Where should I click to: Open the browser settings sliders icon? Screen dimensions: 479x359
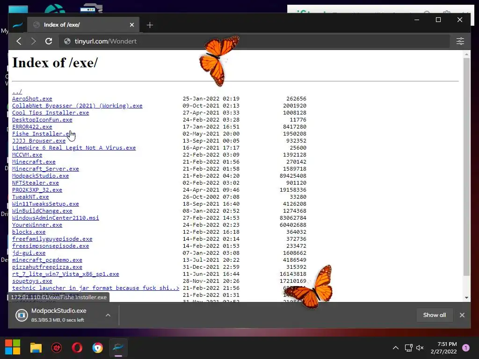(x=460, y=41)
